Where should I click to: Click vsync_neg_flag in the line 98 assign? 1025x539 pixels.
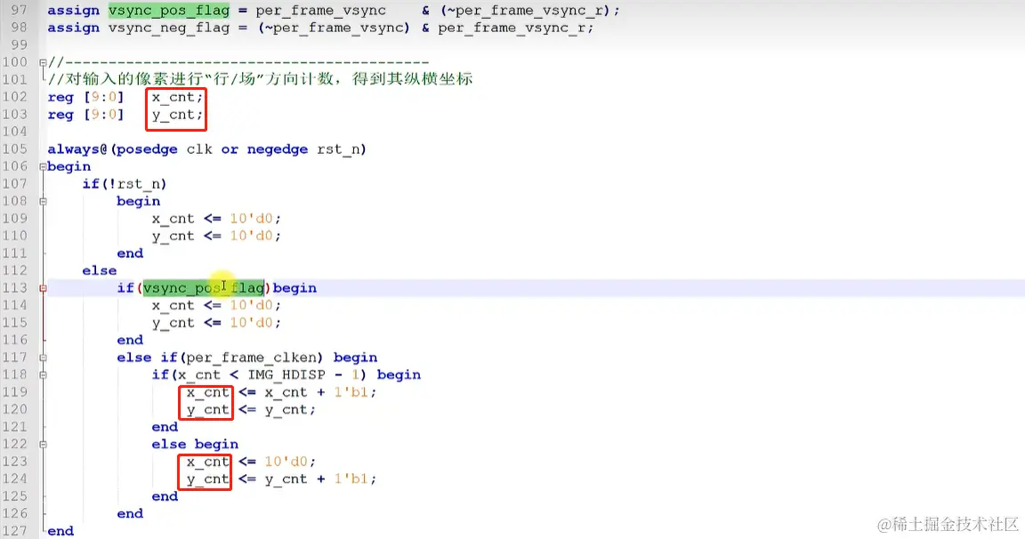169,28
